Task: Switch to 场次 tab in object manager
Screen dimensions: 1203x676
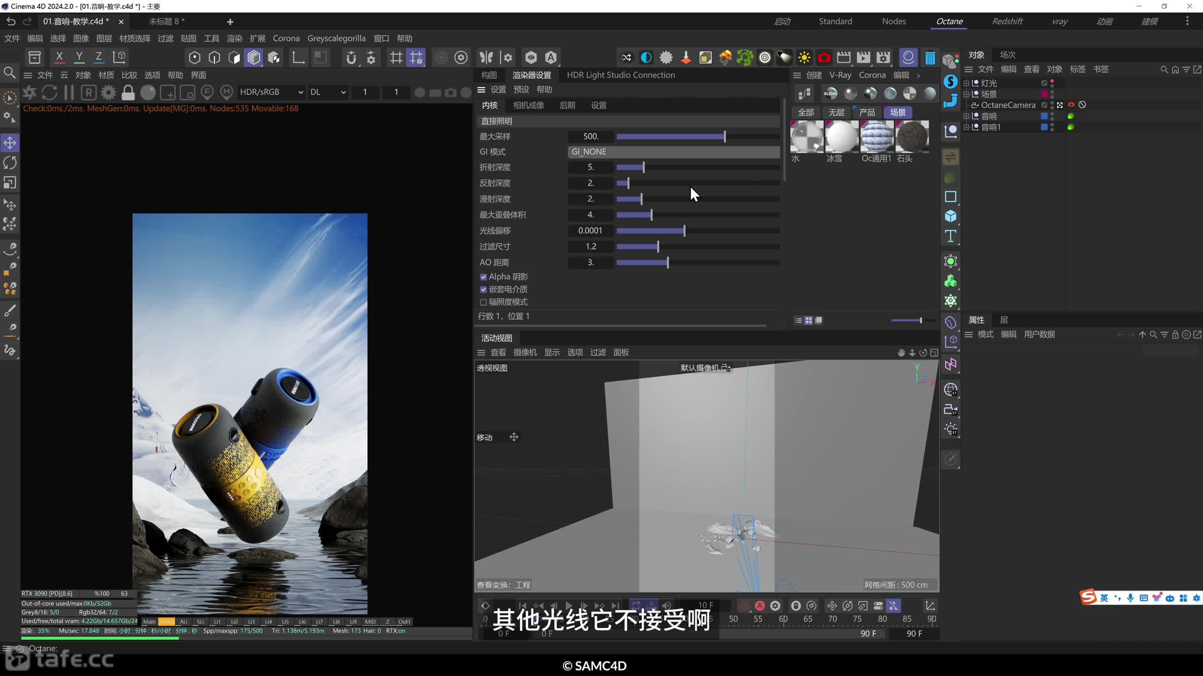Action: pos(1008,55)
